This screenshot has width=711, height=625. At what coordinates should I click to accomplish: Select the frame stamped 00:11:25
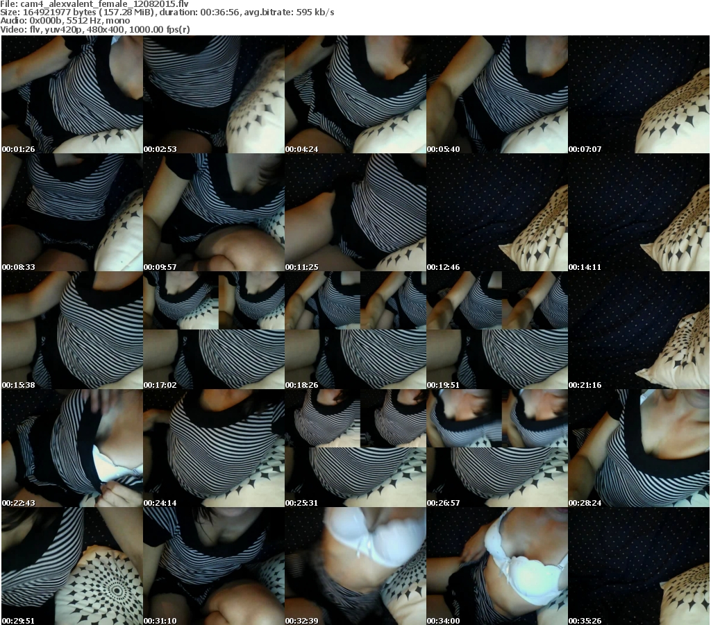355,212
